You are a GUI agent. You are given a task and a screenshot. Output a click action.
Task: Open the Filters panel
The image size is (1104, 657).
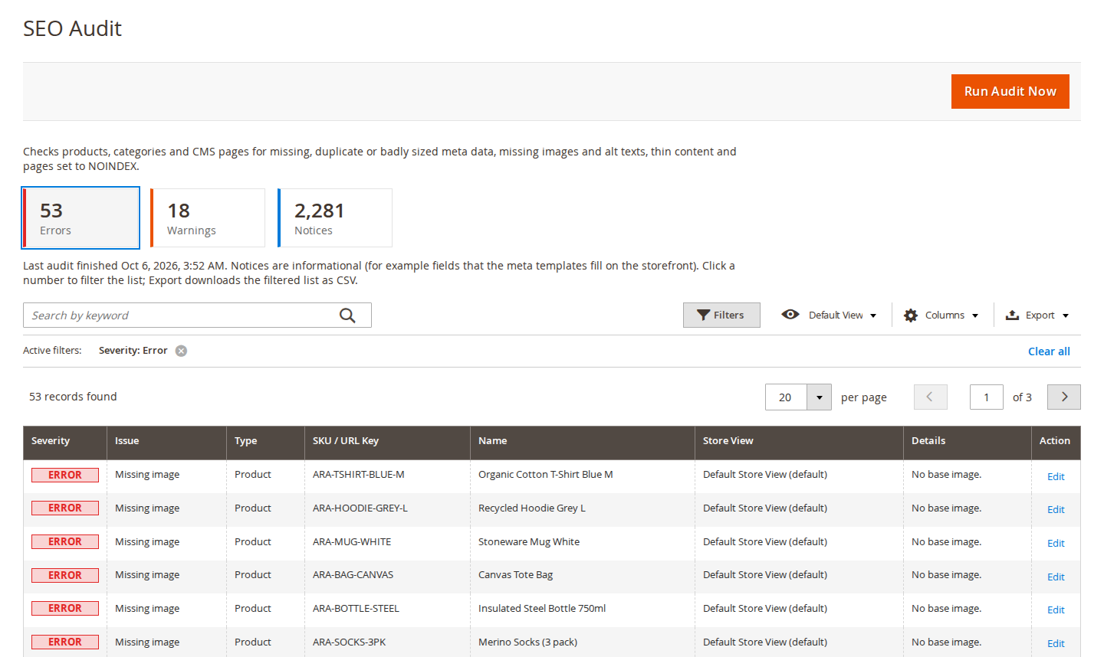(721, 315)
